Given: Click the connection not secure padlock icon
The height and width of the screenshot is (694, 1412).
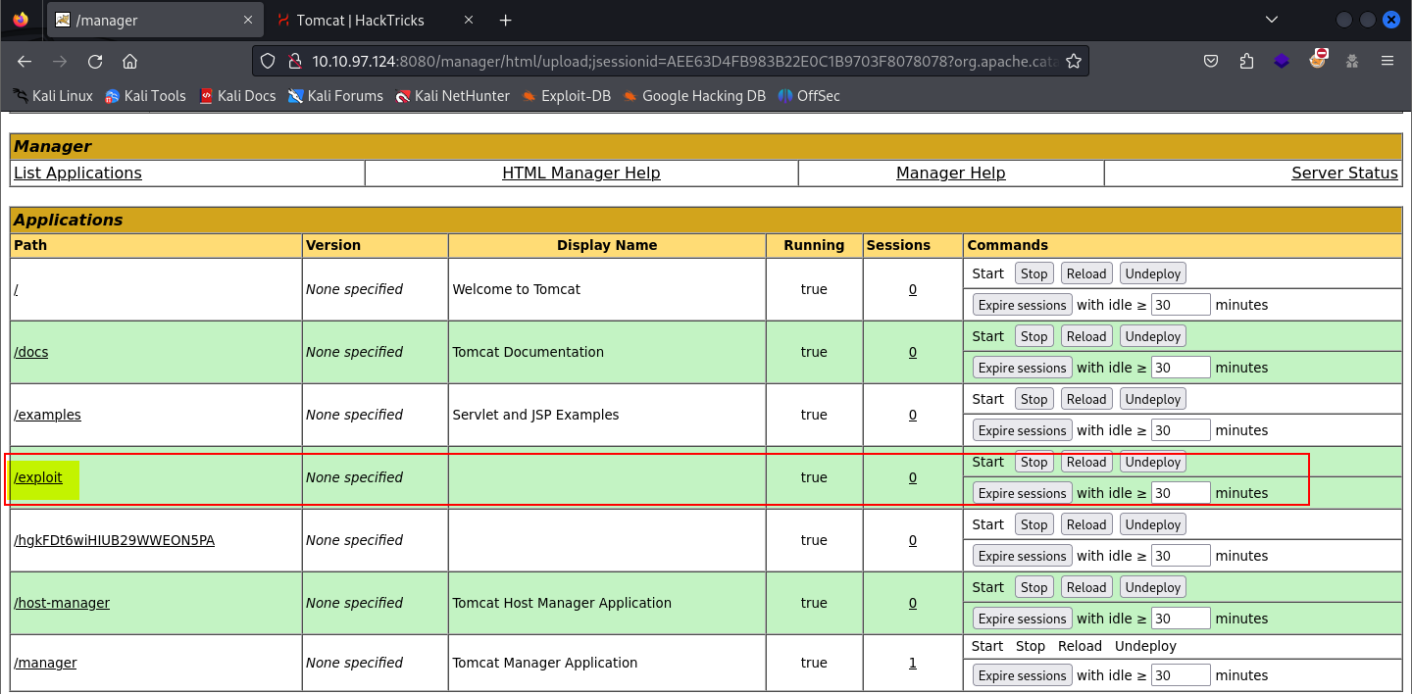Looking at the screenshot, I should [x=293, y=61].
